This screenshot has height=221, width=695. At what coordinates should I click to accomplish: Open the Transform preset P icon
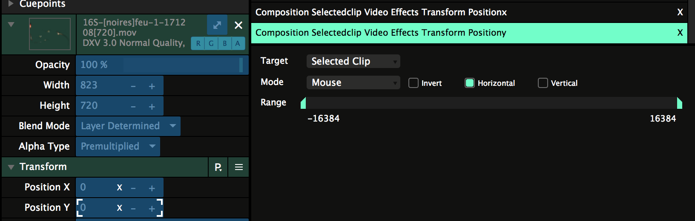tap(218, 167)
